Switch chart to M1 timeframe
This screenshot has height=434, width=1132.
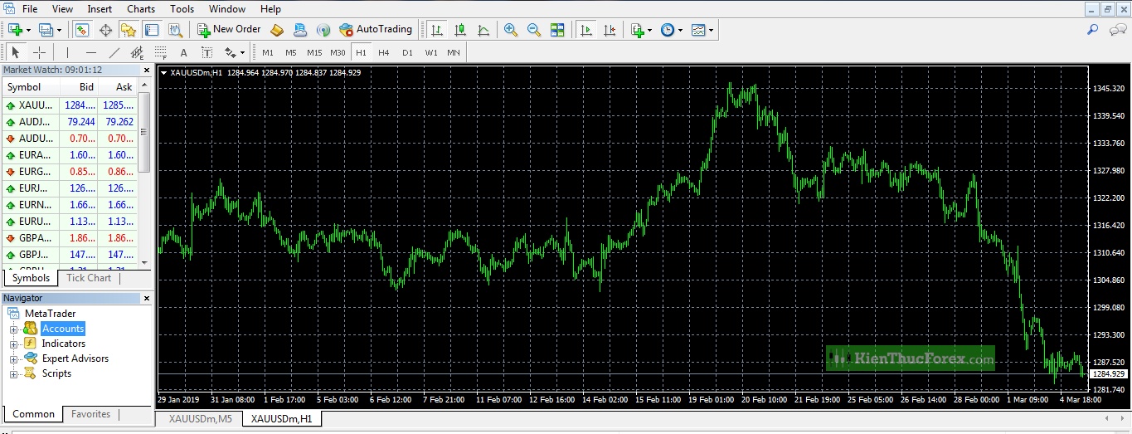[268, 52]
